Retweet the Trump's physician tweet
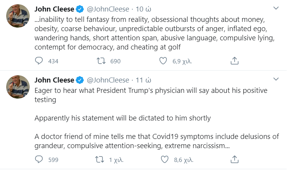This screenshot has width=287, height=170. coord(100,159)
